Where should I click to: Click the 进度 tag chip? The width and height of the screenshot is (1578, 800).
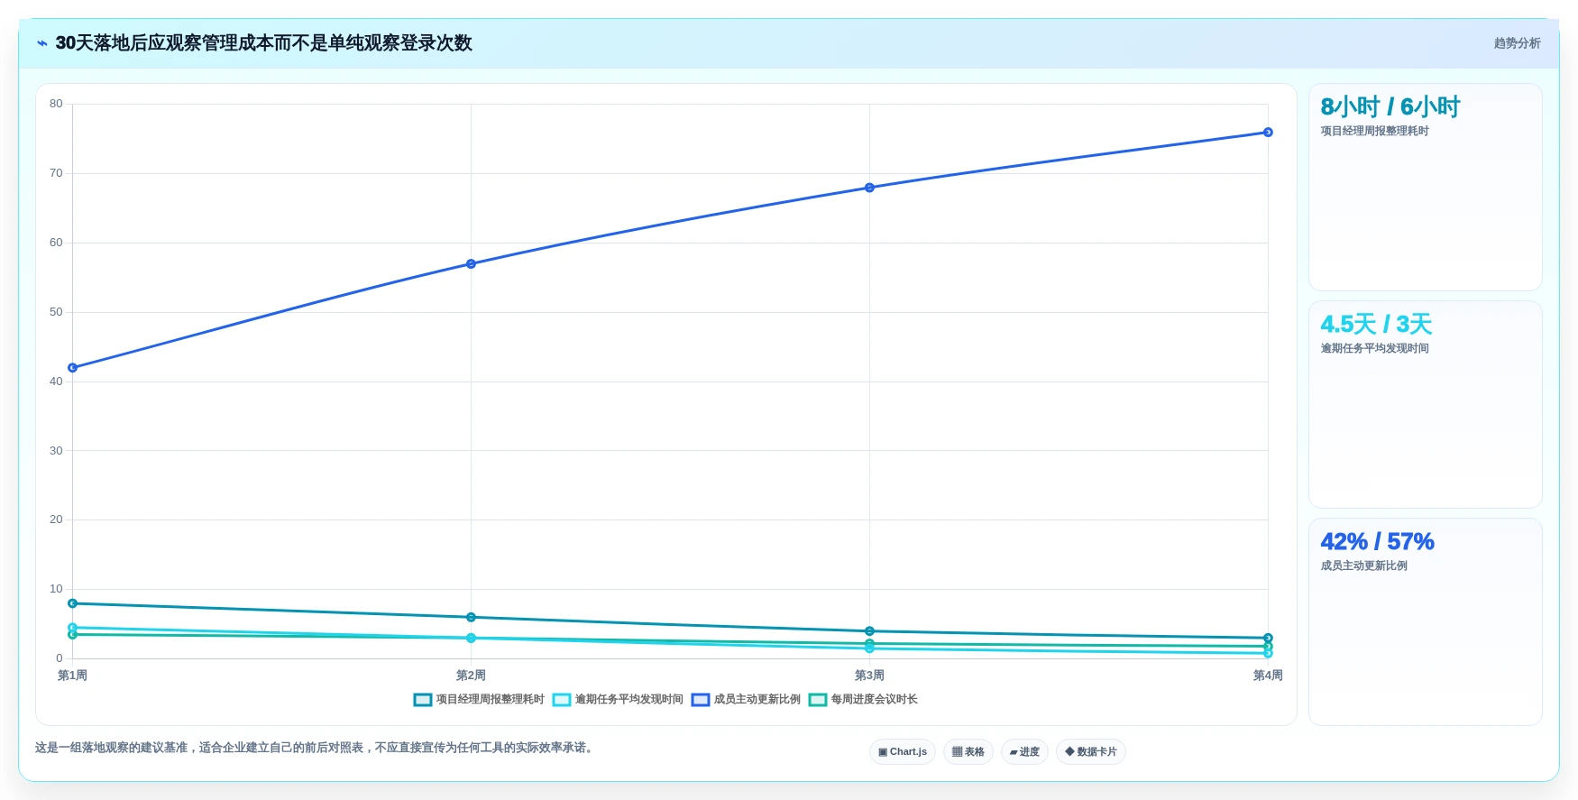click(x=1024, y=751)
